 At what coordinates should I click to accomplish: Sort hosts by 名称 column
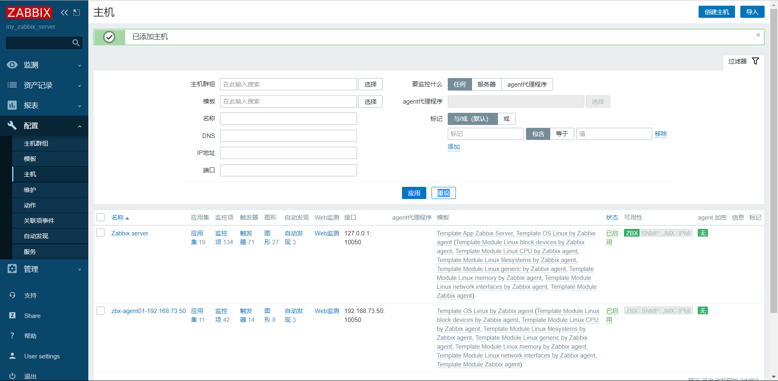pyautogui.click(x=120, y=218)
